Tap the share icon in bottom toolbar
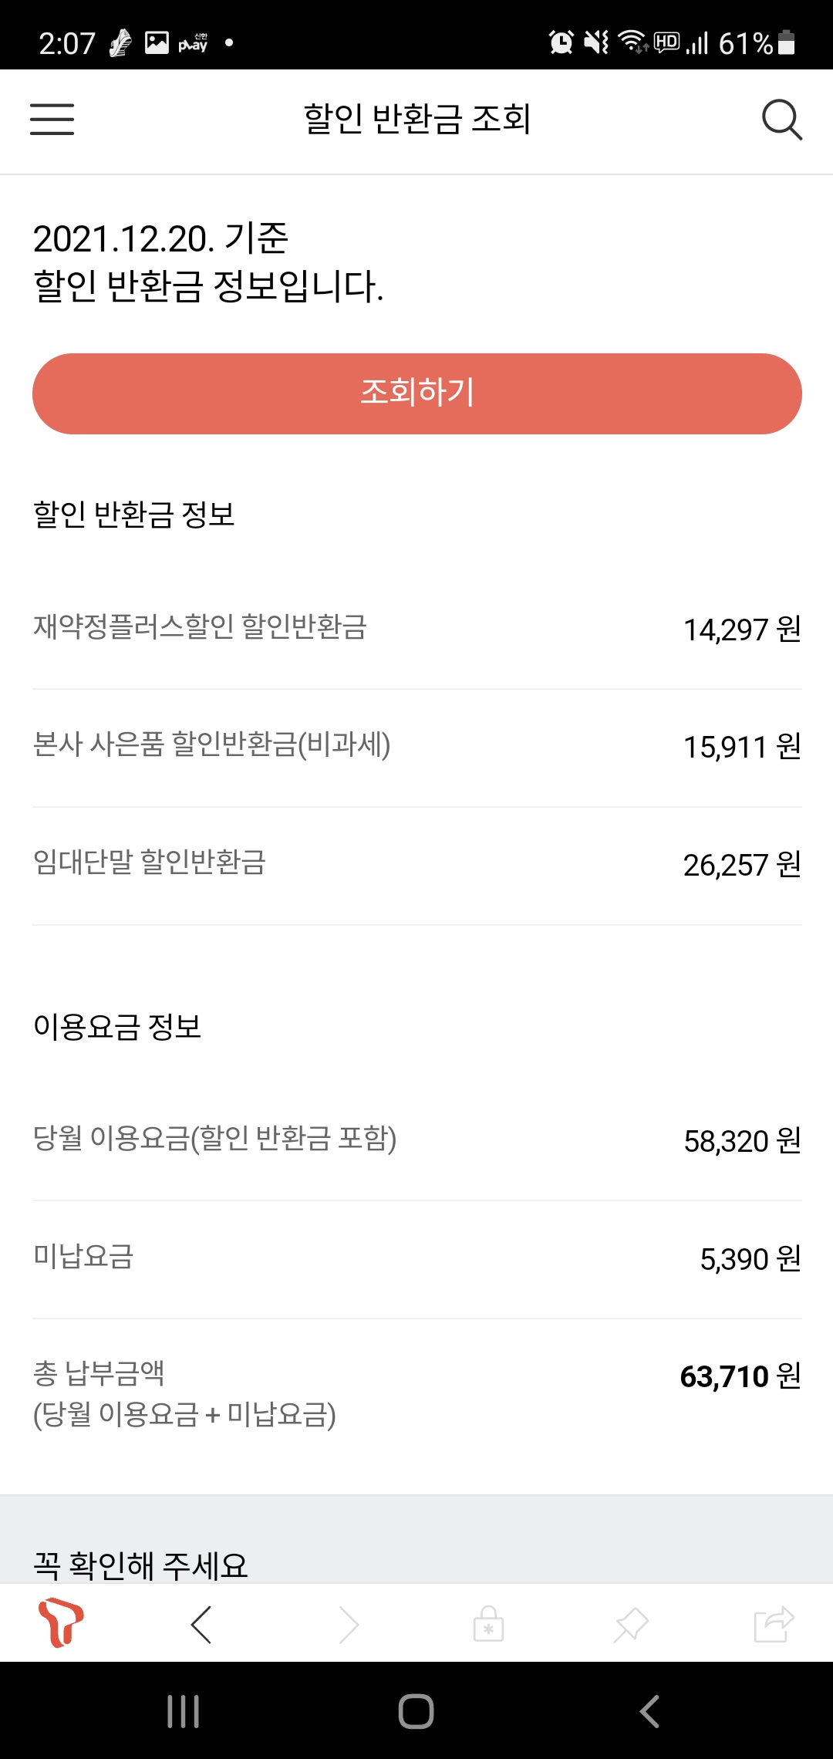Screen dimensions: 833x1759 (x=774, y=1625)
